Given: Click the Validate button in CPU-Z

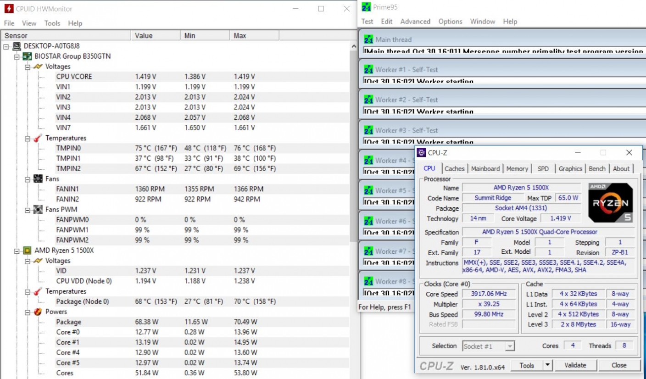Looking at the screenshot, I should pos(575,365).
